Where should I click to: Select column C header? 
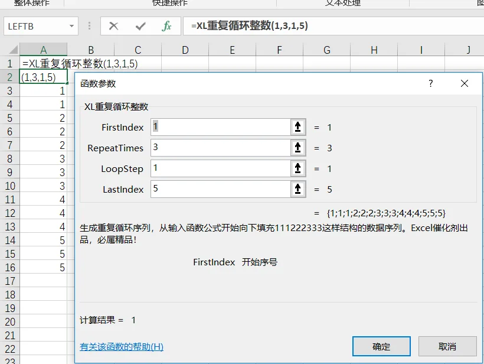pyautogui.click(x=138, y=50)
